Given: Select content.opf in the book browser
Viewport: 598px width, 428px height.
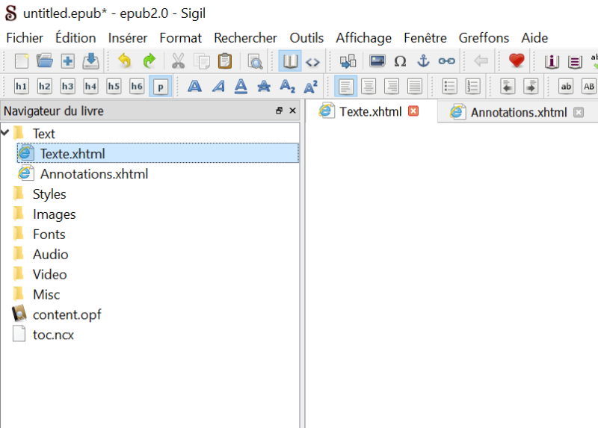Looking at the screenshot, I should [67, 314].
